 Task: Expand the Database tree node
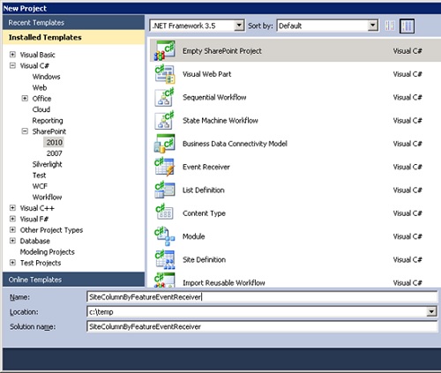click(12, 241)
